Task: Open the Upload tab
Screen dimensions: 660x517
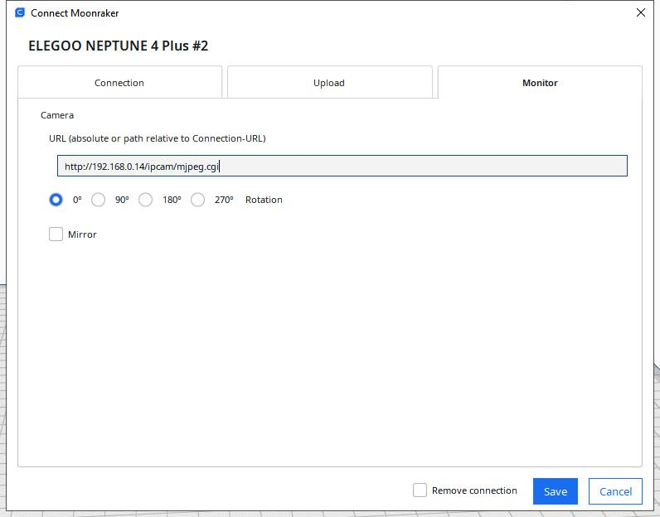Action: (x=329, y=83)
